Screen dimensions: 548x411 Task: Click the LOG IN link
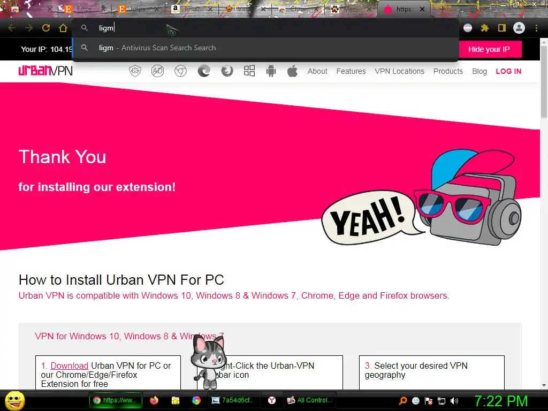click(x=508, y=71)
